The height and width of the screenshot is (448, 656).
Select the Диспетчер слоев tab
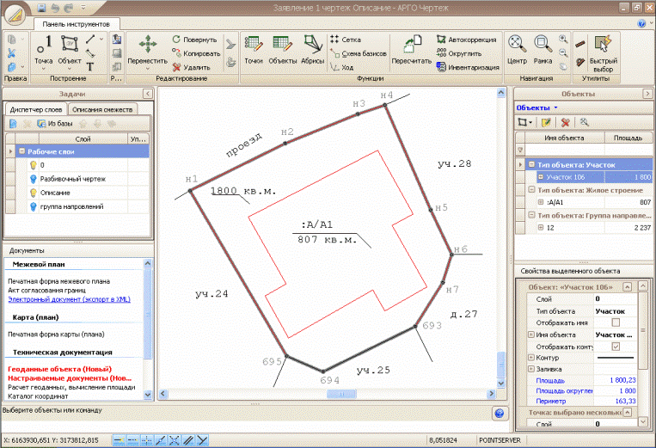[35, 109]
